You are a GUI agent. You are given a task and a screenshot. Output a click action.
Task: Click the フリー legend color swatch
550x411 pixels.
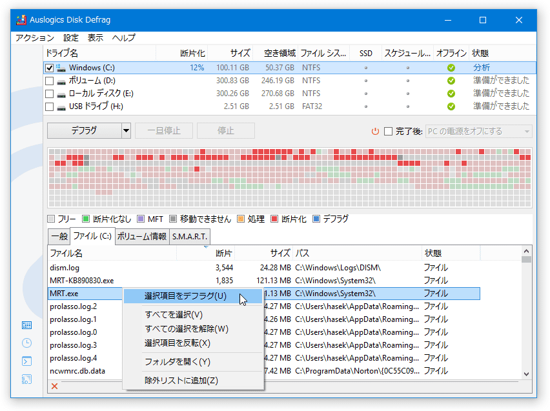[51, 219]
